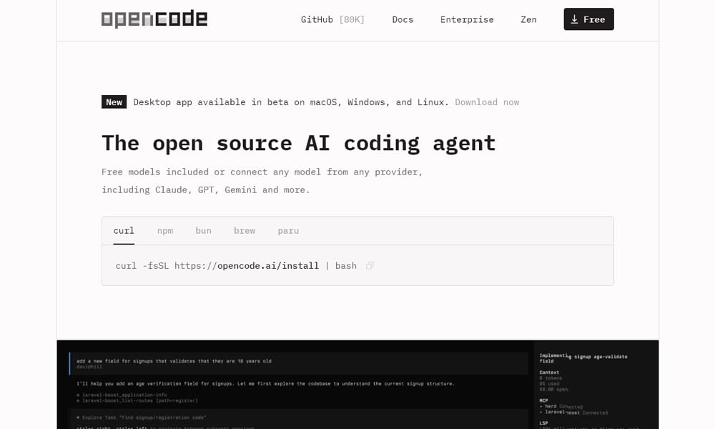Select the bun install tab
715x429 pixels.
pos(203,230)
